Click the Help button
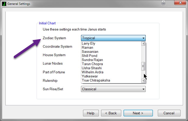Viewport: 188px width, 121px height. [91, 113]
